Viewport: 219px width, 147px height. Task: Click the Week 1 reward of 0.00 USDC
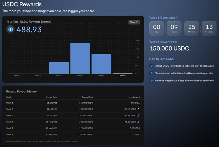click(x=135, y=134)
